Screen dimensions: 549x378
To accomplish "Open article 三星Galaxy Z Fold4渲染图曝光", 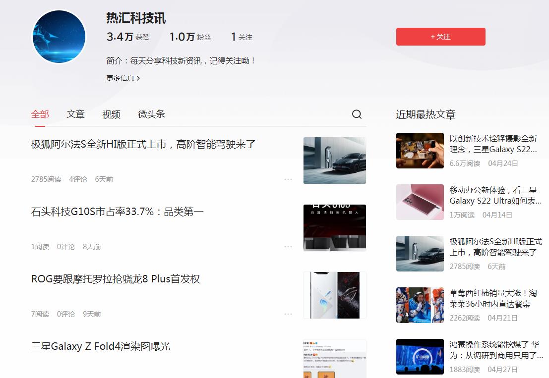I will [101, 346].
